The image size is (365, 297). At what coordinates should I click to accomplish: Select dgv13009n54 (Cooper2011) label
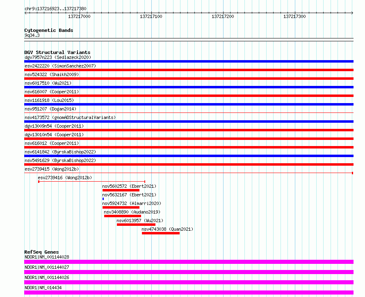pyautogui.click(x=54, y=126)
